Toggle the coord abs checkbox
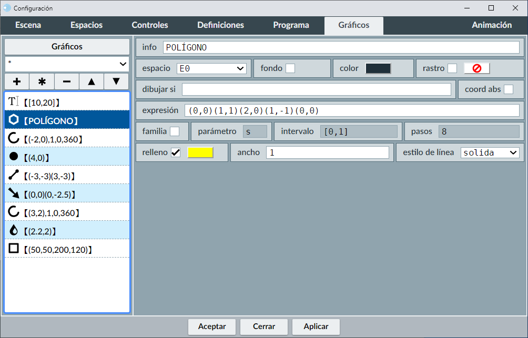This screenshot has height=338, width=528. pos(509,89)
